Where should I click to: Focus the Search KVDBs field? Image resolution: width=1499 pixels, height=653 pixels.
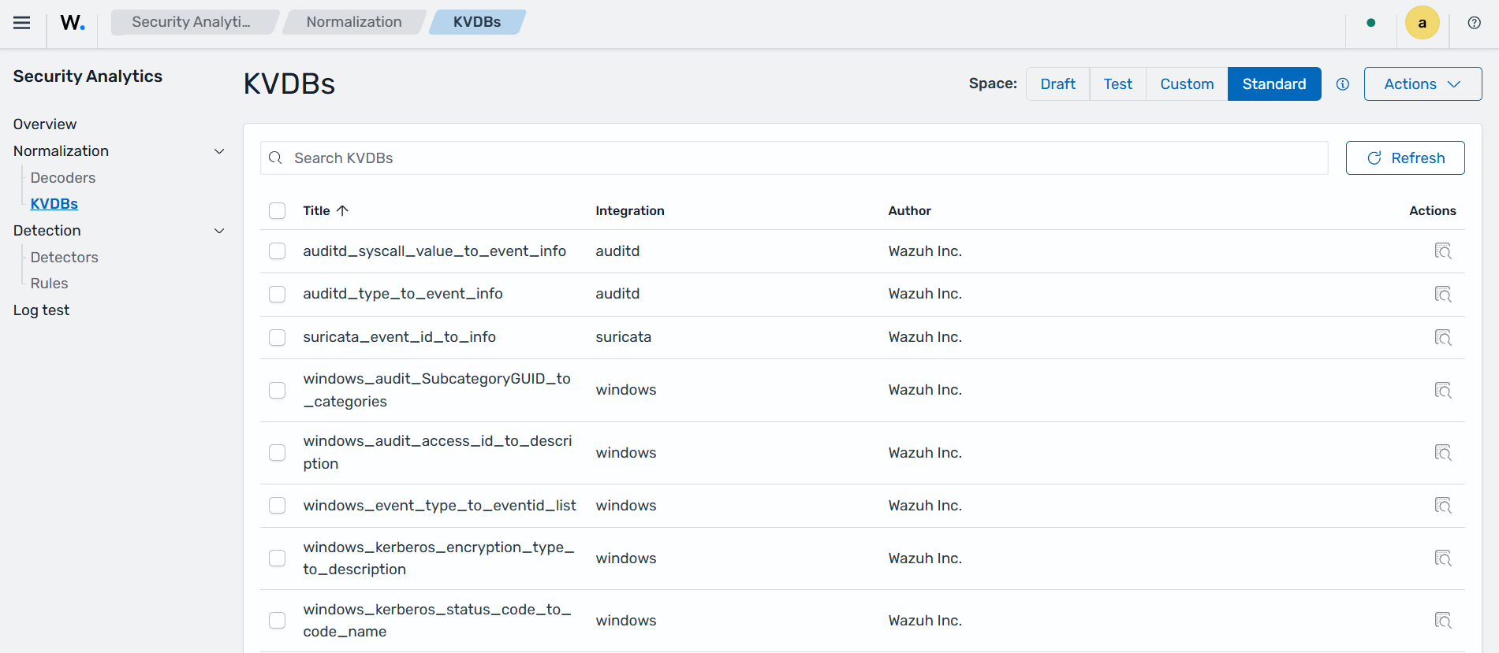[794, 158]
